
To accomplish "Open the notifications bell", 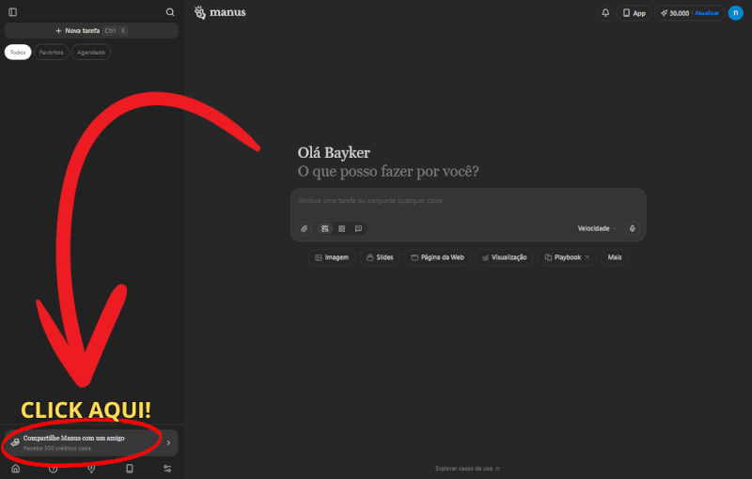I will pyautogui.click(x=605, y=13).
